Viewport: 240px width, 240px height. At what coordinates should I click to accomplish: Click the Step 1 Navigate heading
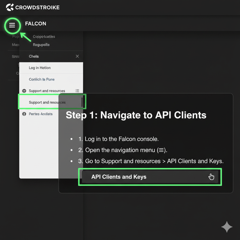[136, 115]
